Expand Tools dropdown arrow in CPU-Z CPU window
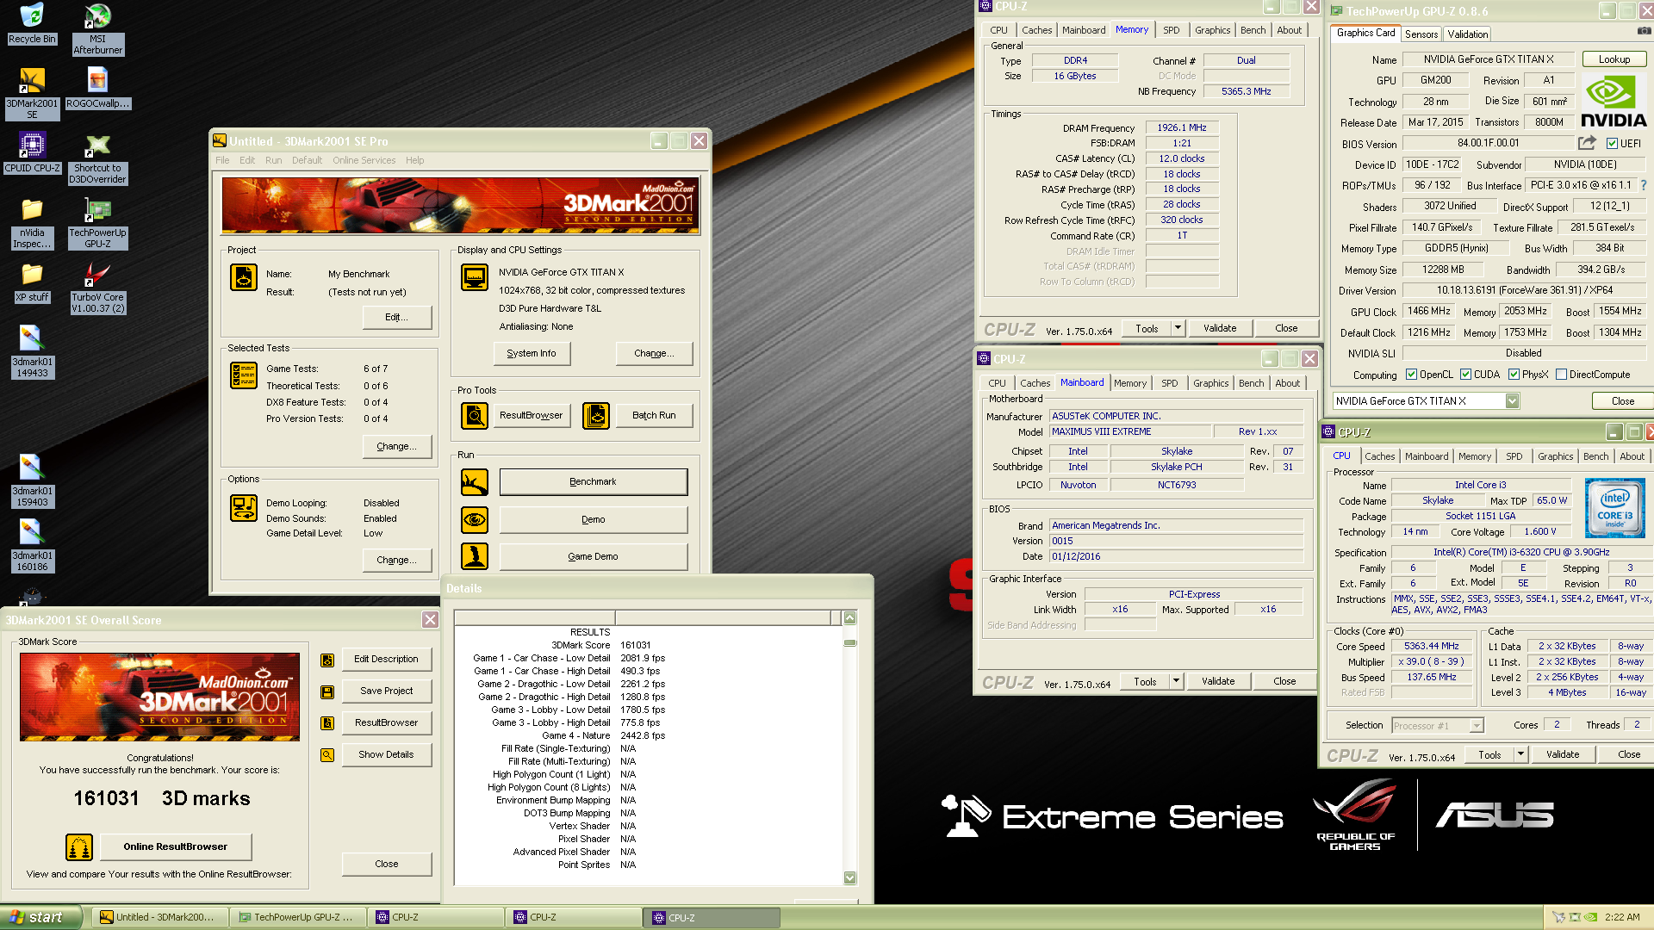Image resolution: width=1654 pixels, height=930 pixels. 1520,754
